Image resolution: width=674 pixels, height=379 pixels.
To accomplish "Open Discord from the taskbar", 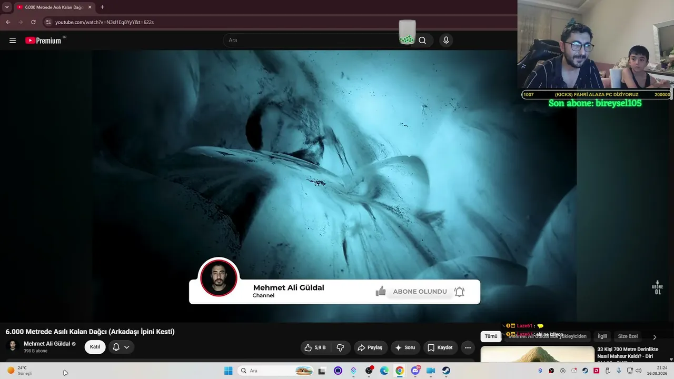I will pyautogui.click(x=415, y=371).
